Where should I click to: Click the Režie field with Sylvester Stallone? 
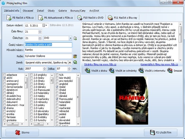tap(48, 56)
